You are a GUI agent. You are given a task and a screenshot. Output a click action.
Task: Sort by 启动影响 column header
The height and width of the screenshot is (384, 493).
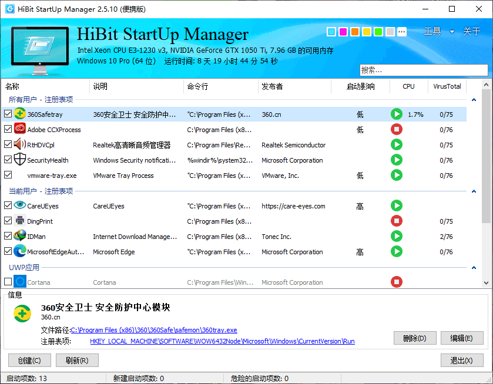360,86
